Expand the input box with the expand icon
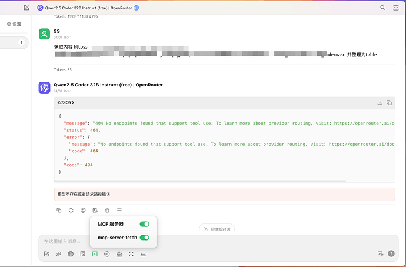The height and width of the screenshot is (267, 406). 131,254
